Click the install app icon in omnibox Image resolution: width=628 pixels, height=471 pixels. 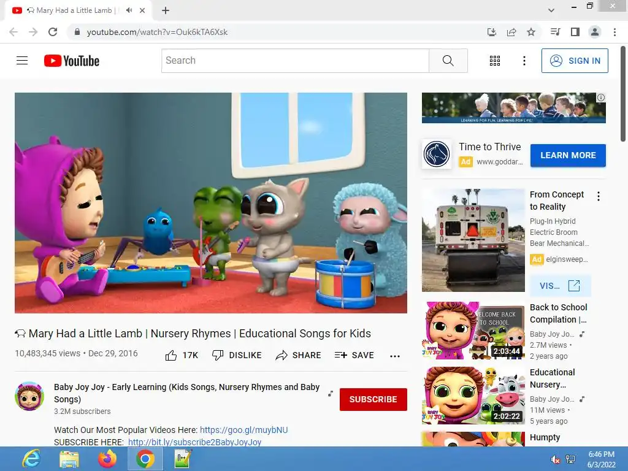492,32
